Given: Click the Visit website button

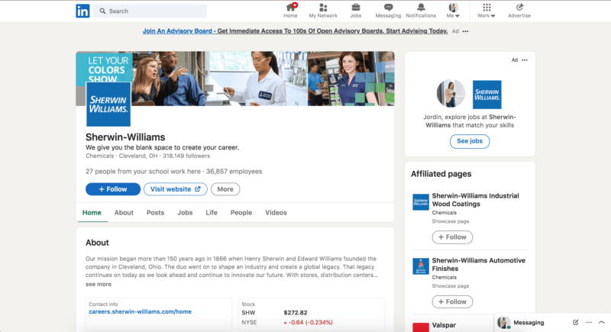Looking at the screenshot, I should 176,189.
